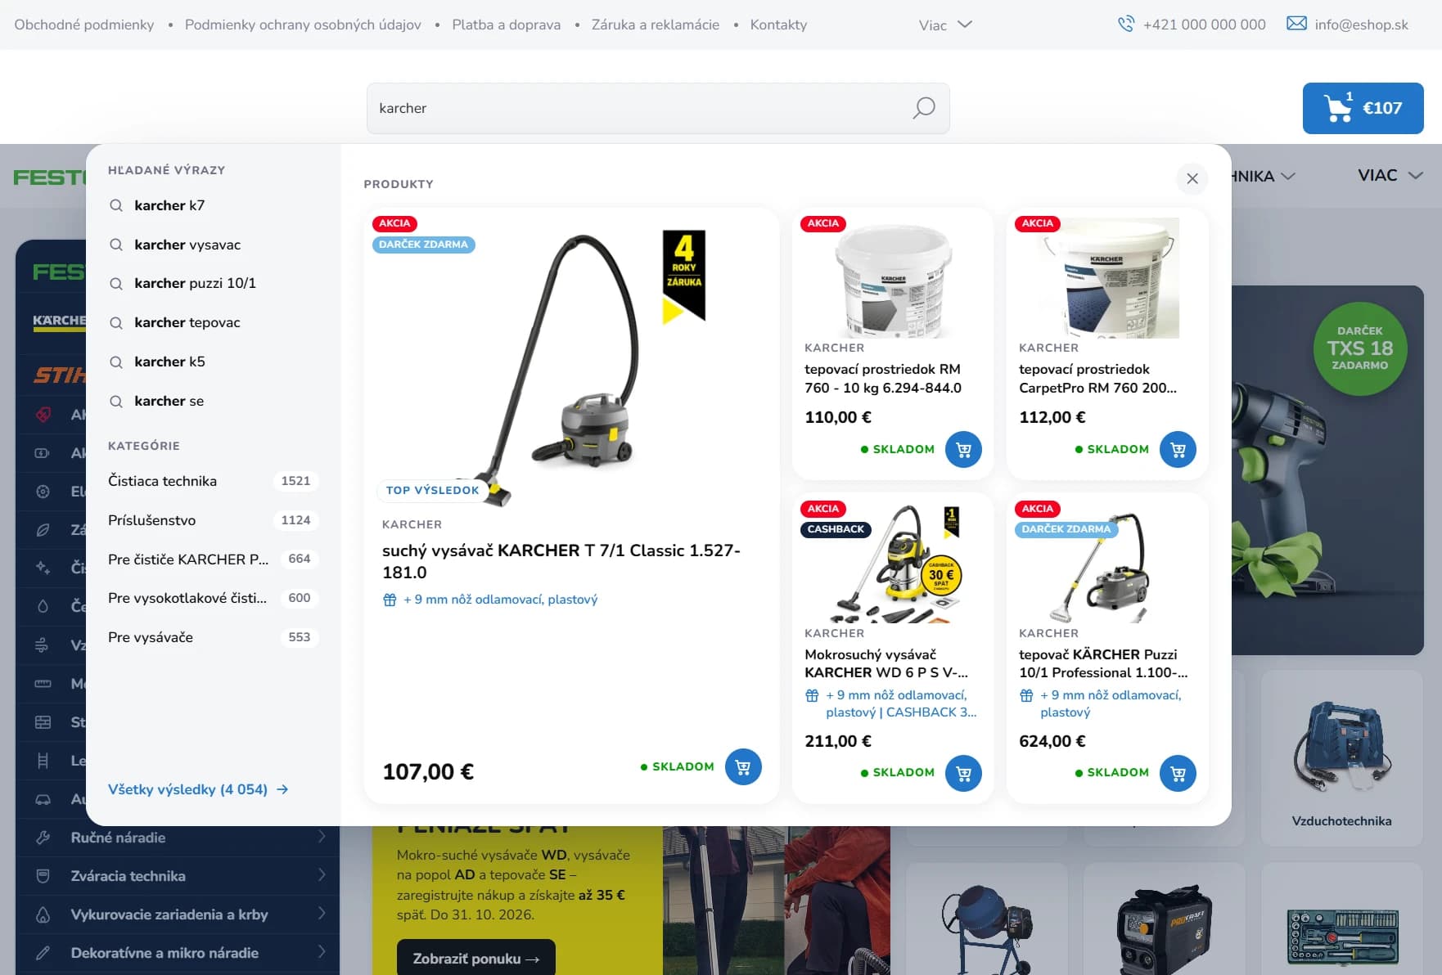The width and height of the screenshot is (1442, 975).
Task: Open Kontakty page
Action: [x=778, y=25]
